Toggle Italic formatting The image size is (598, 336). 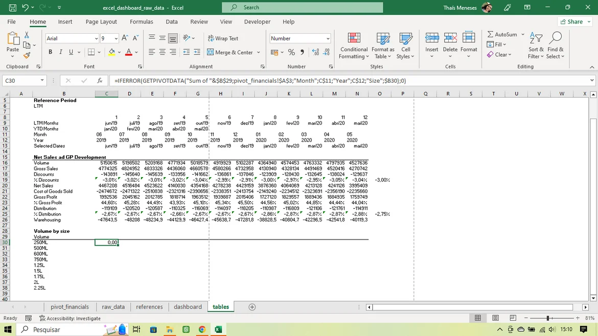click(61, 53)
